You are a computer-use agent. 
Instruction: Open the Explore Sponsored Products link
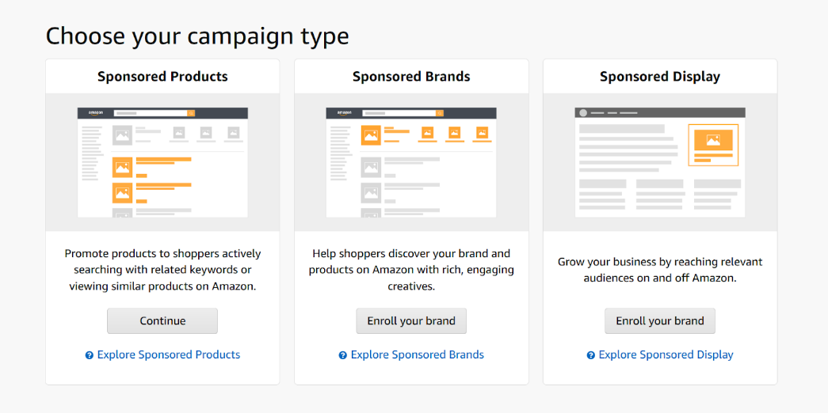click(169, 355)
